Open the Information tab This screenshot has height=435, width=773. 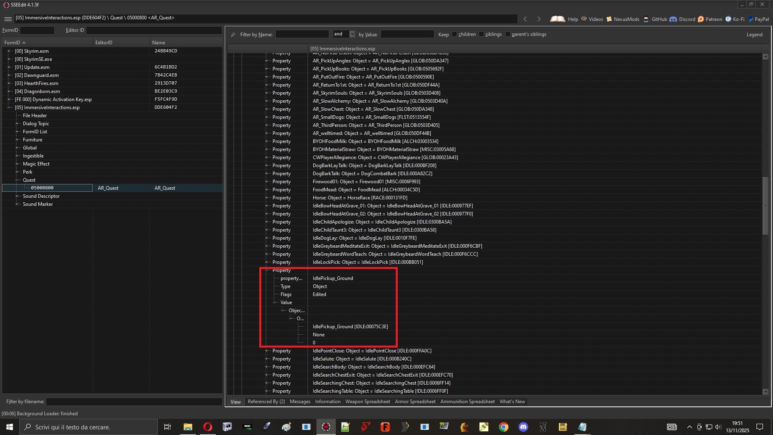[328, 402]
